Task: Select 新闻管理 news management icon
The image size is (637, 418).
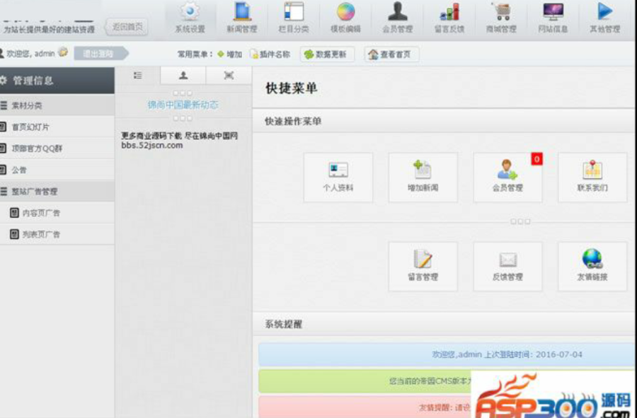Action: pos(241,18)
